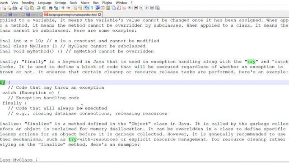Toggle the Monitoring eye icon
The width and height of the screenshot is (289, 163).
coord(130,8)
